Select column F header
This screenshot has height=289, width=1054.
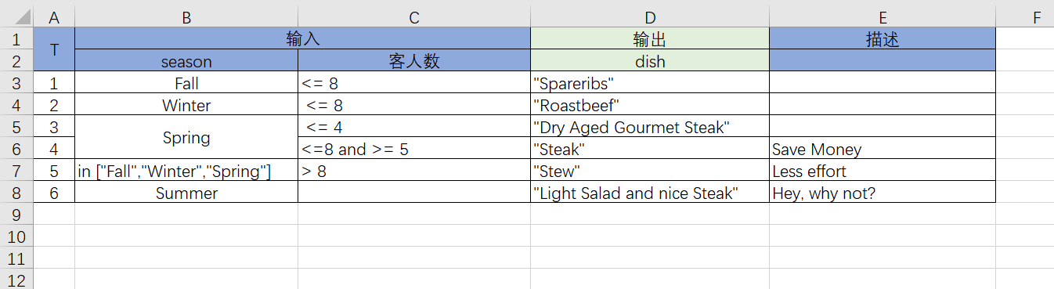1036,18
